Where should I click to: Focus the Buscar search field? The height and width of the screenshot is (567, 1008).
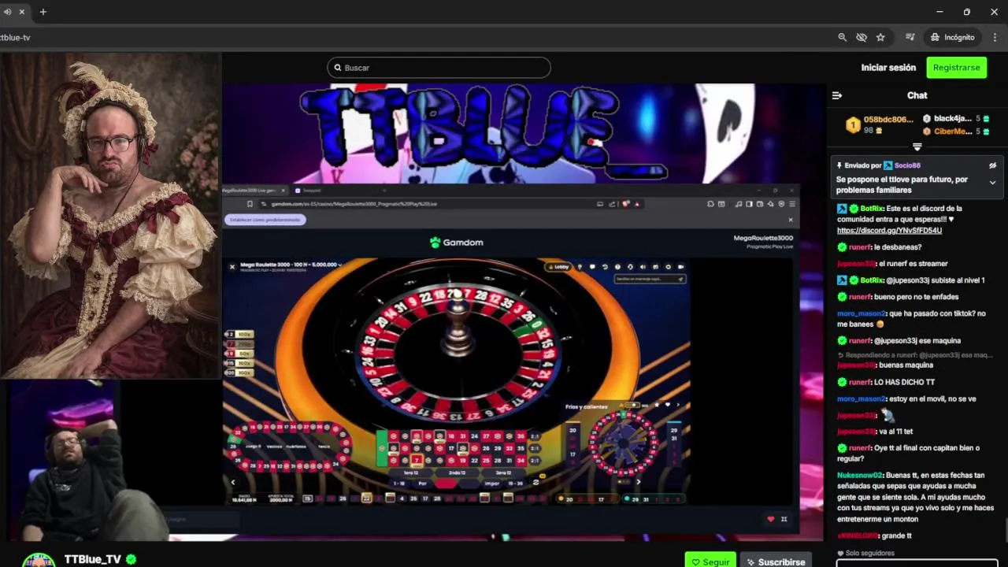point(439,68)
